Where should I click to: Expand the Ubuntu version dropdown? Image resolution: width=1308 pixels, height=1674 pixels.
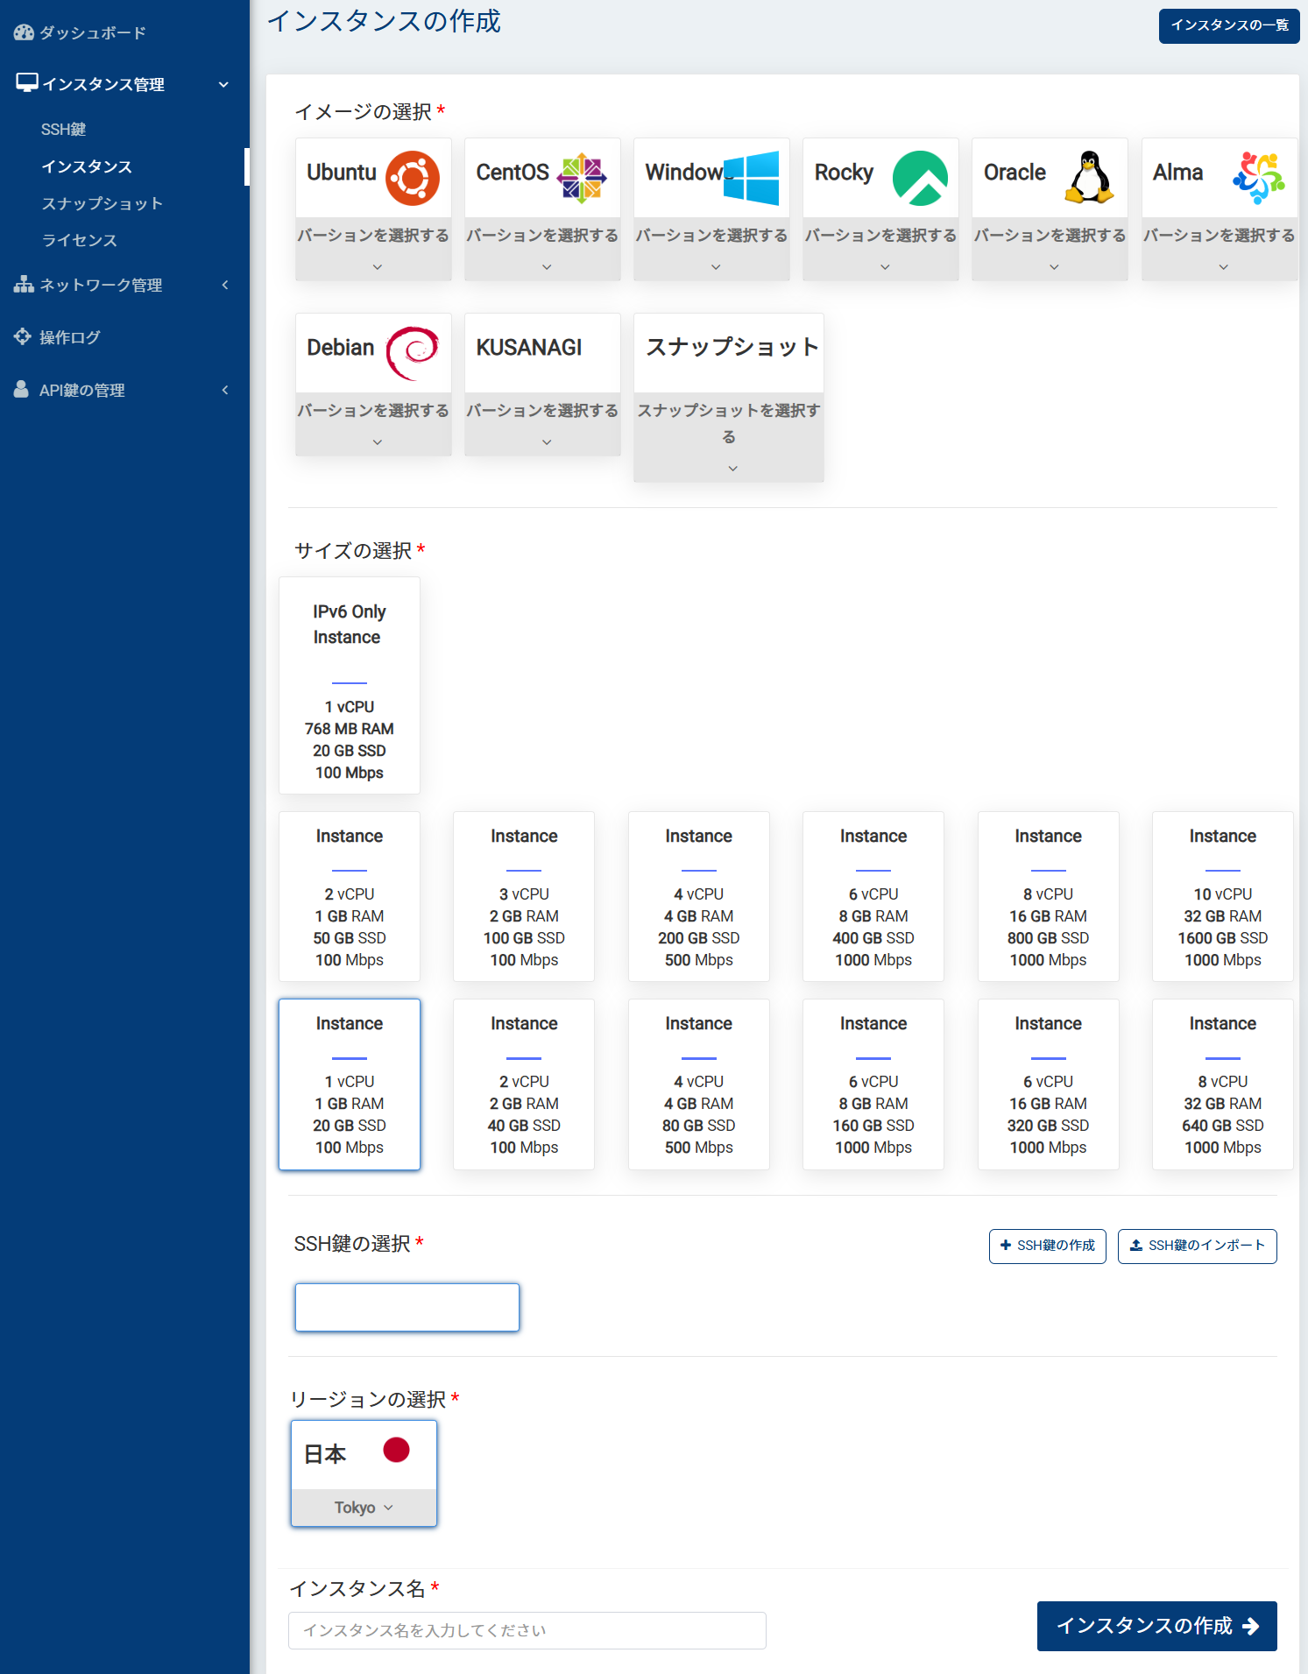373,249
